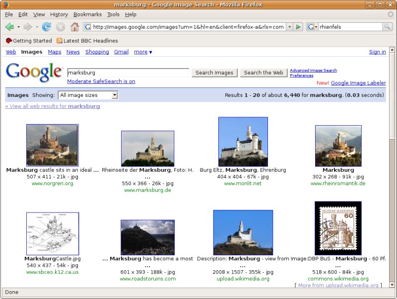This screenshot has width=397, height=299.
Task: Click the More from upload.wikimedia.org link
Action: 338,285
